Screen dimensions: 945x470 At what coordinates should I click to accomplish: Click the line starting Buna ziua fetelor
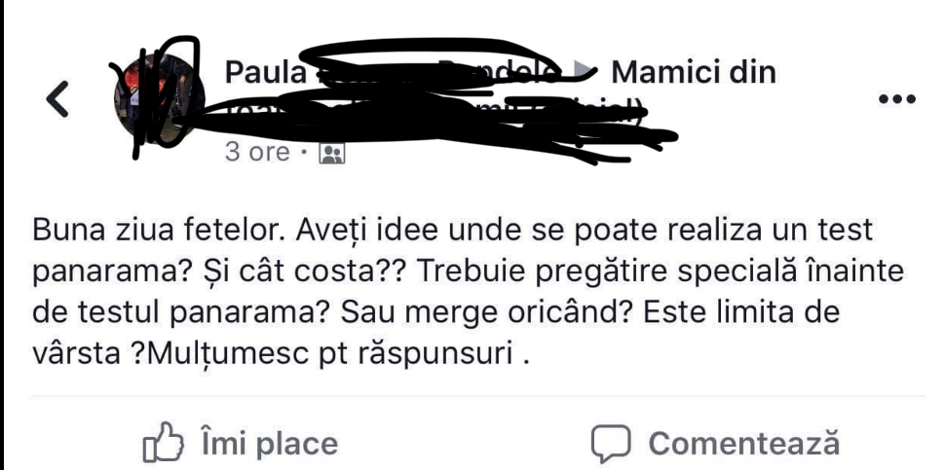[x=453, y=230]
